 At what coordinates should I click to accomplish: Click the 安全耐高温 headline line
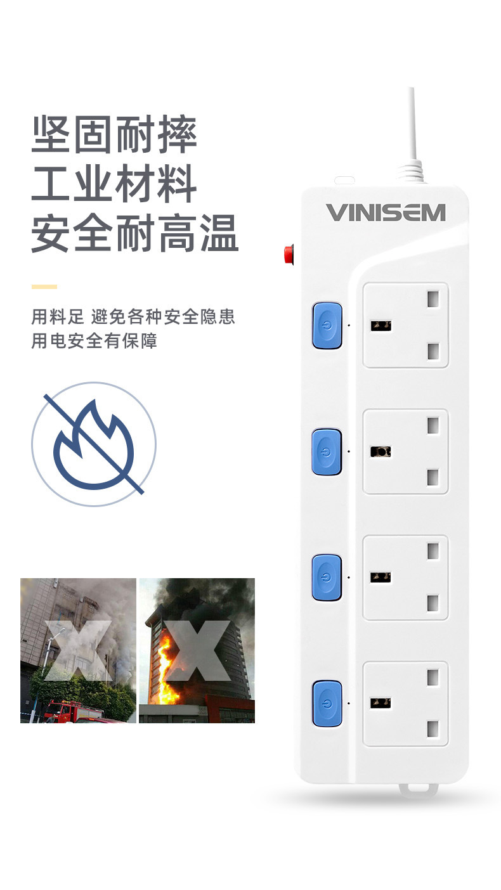coord(135,234)
